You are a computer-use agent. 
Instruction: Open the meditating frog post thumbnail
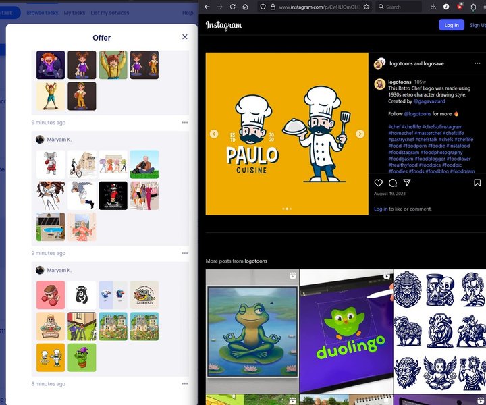[252, 331]
